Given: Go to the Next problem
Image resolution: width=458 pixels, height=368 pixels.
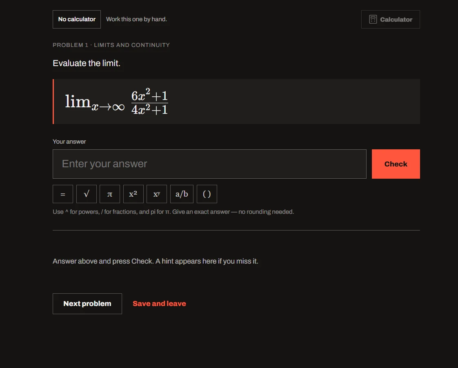Looking at the screenshot, I should [87, 304].
